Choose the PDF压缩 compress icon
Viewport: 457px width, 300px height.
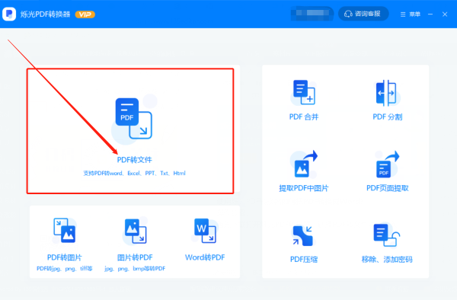tap(302, 235)
